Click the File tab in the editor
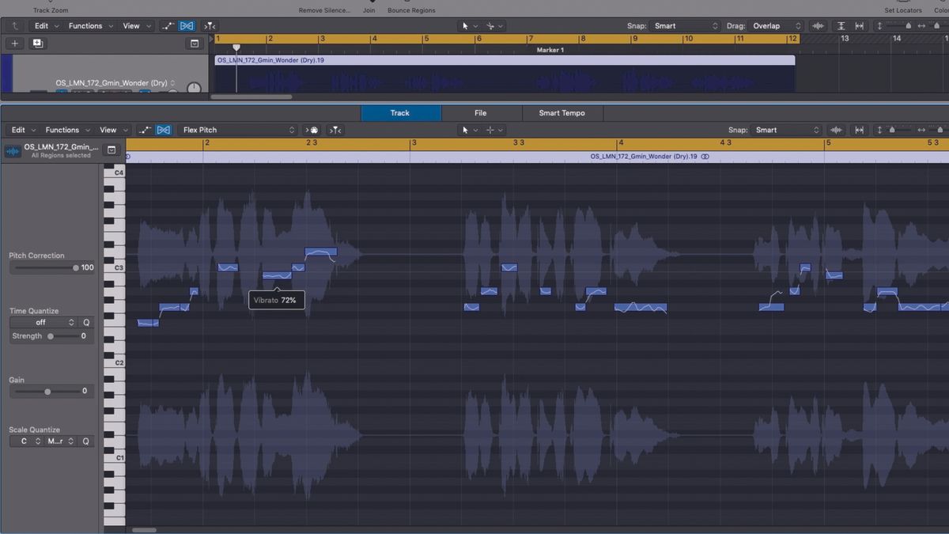This screenshot has height=534, width=949. click(x=481, y=113)
